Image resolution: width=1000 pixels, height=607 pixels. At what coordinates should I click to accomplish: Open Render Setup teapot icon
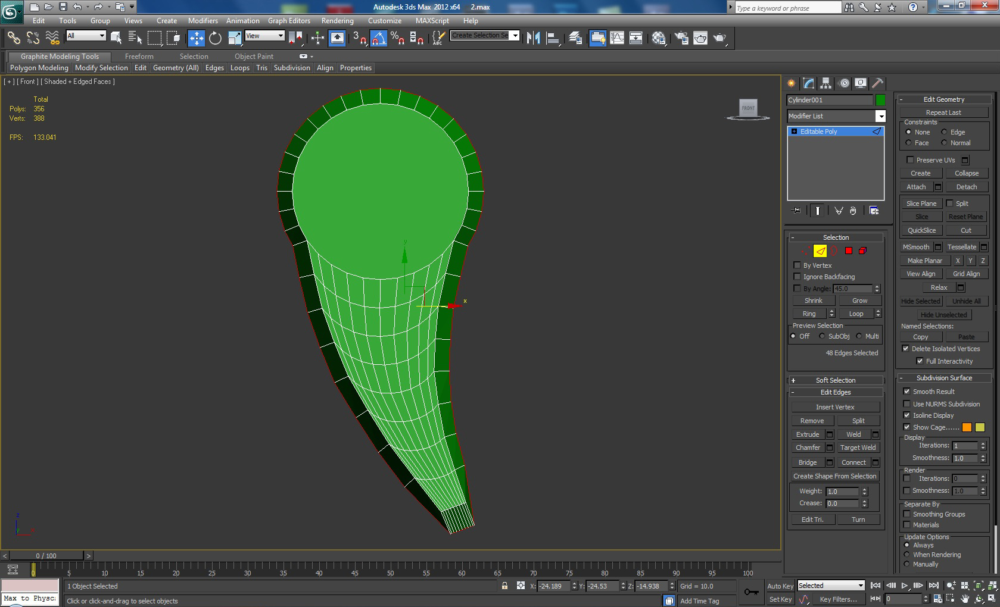681,38
